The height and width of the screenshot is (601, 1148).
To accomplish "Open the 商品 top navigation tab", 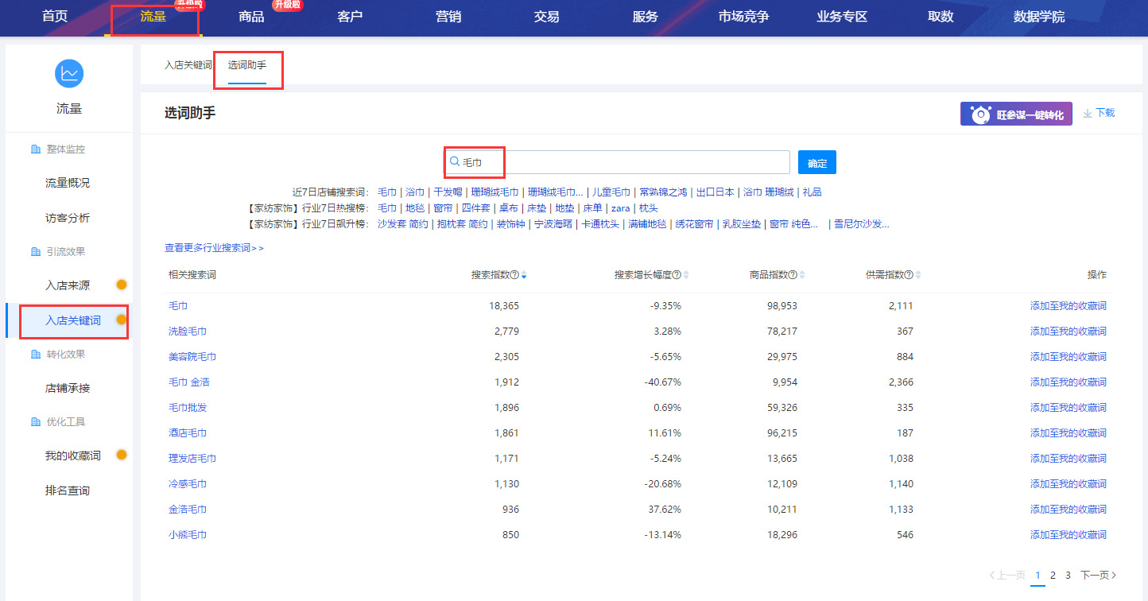I will 251,17.
